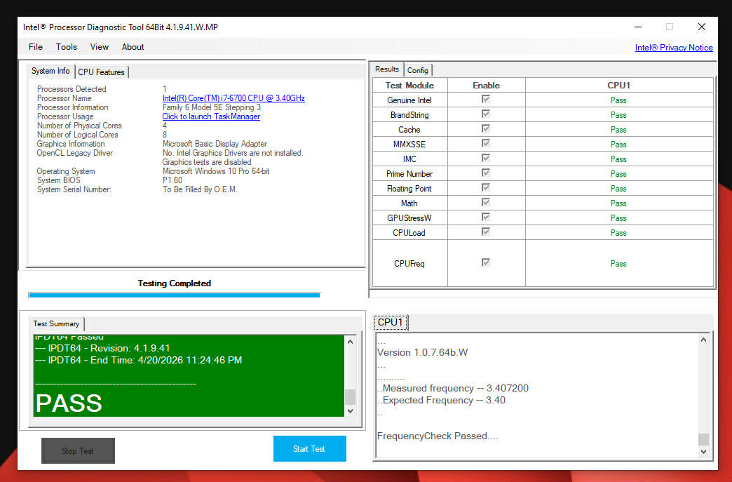
Task: Toggle the Floating Point enable checkbox
Action: 485,187
